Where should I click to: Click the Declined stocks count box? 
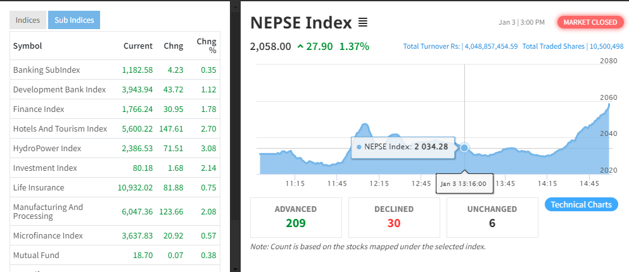tap(394, 217)
